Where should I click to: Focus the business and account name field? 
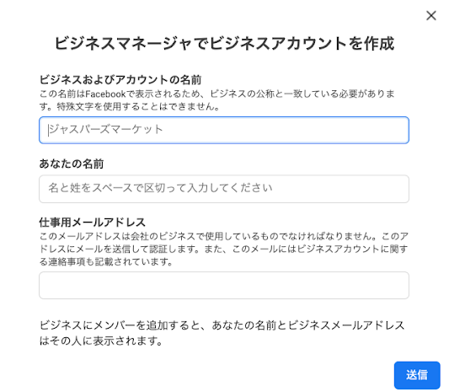coord(224,130)
